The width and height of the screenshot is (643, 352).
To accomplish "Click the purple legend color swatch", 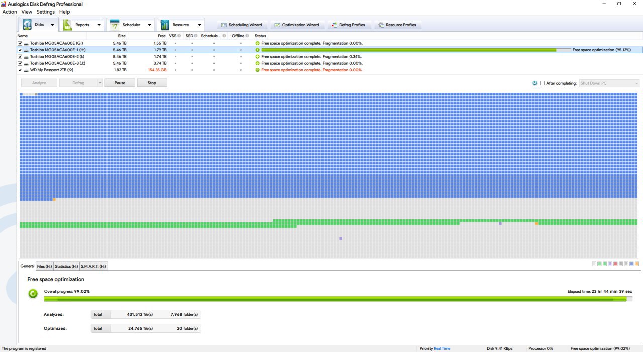I will tap(610, 264).
